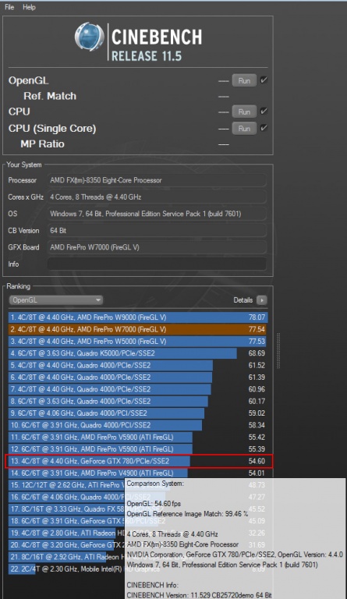Select ranking row 12 AMD FirePro V5900
The width and height of the screenshot is (347, 599).
click(137, 449)
